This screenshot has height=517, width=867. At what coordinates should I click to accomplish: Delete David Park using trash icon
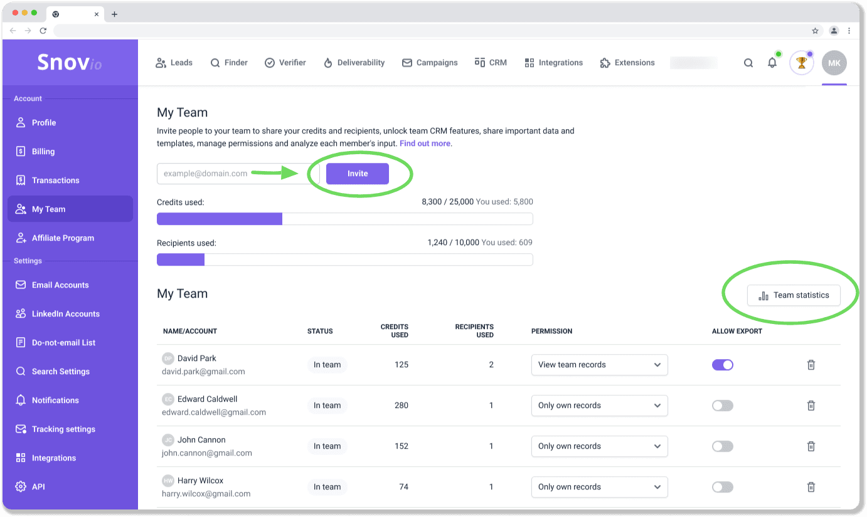(x=811, y=365)
